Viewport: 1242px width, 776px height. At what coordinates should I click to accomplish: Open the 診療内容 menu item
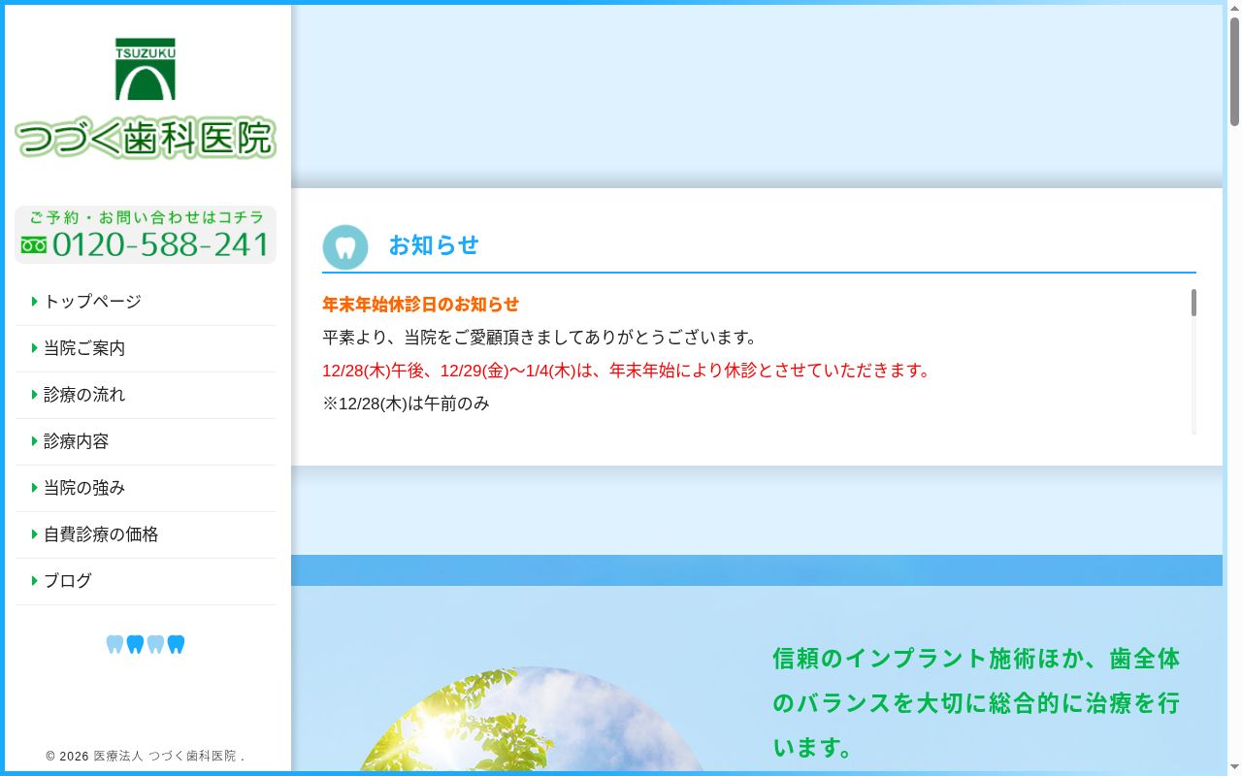point(146,441)
